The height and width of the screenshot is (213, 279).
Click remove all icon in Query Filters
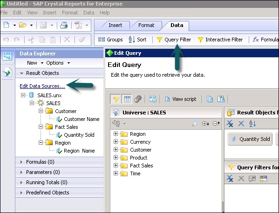tap(230, 179)
